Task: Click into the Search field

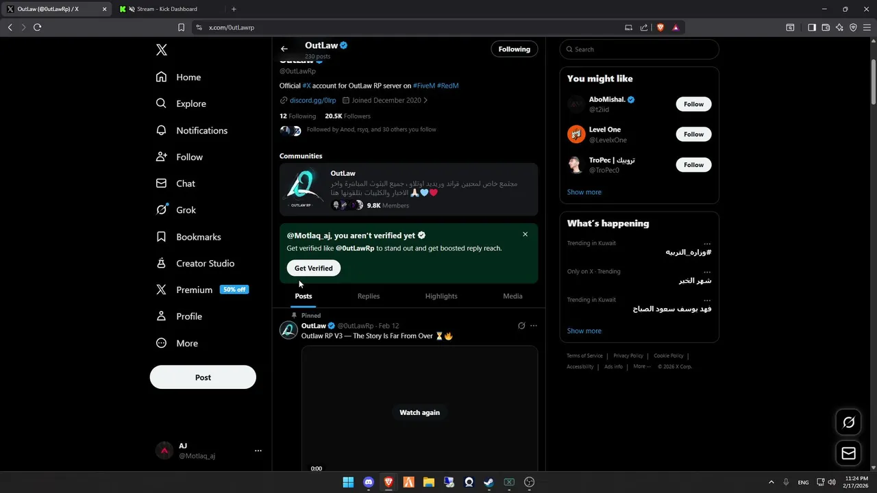Action: point(639,49)
